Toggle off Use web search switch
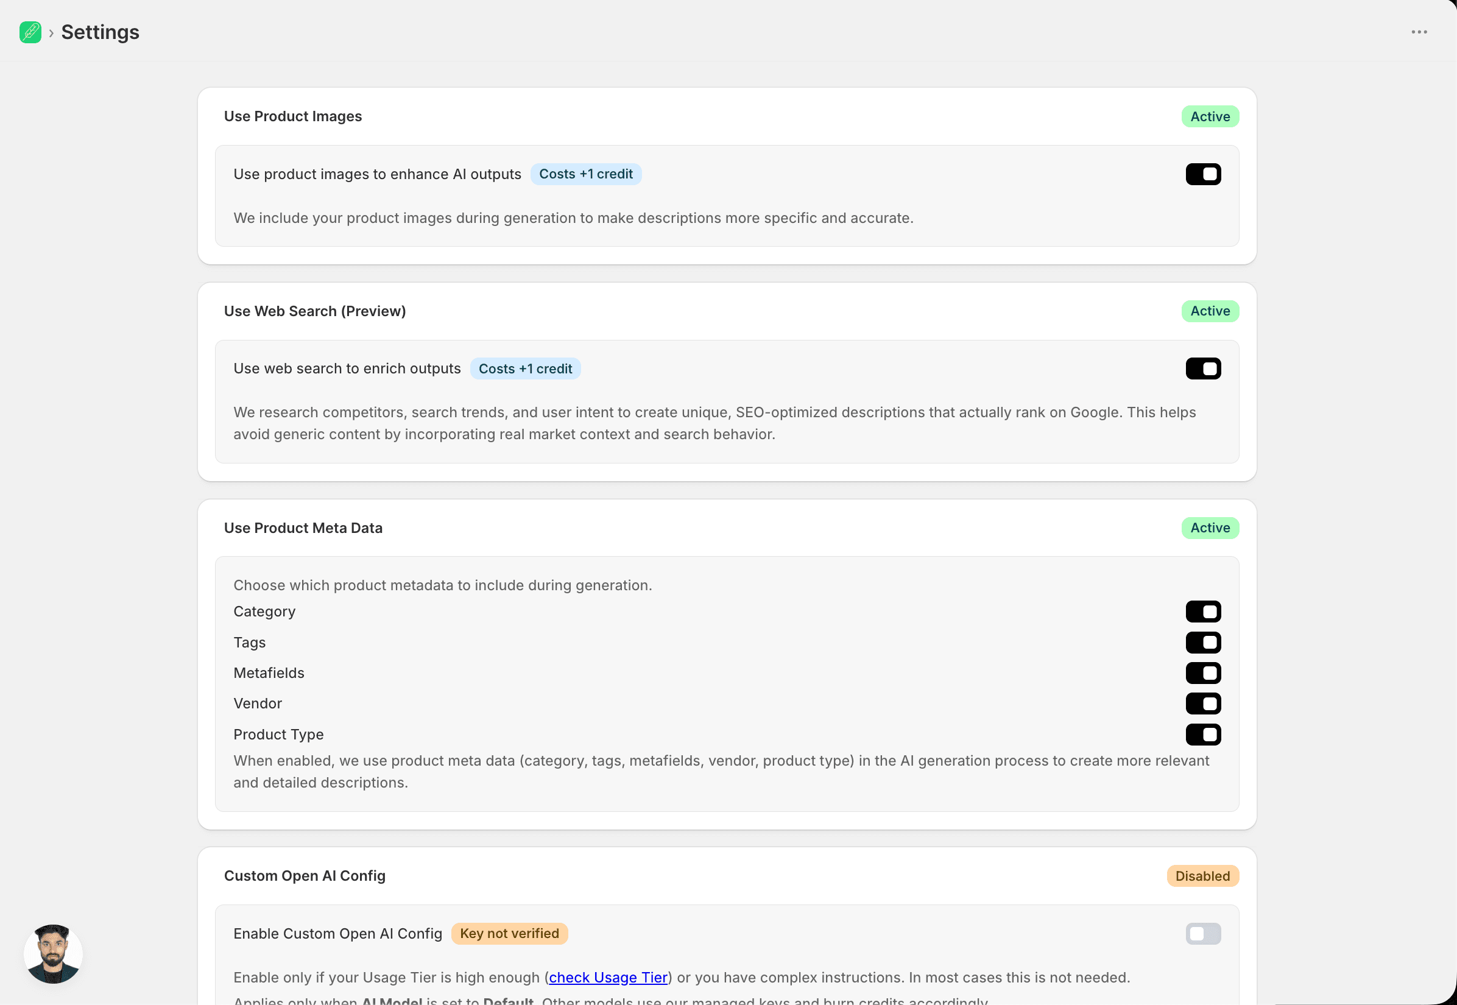This screenshot has width=1457, height=1005. [x=1203, y=368]
